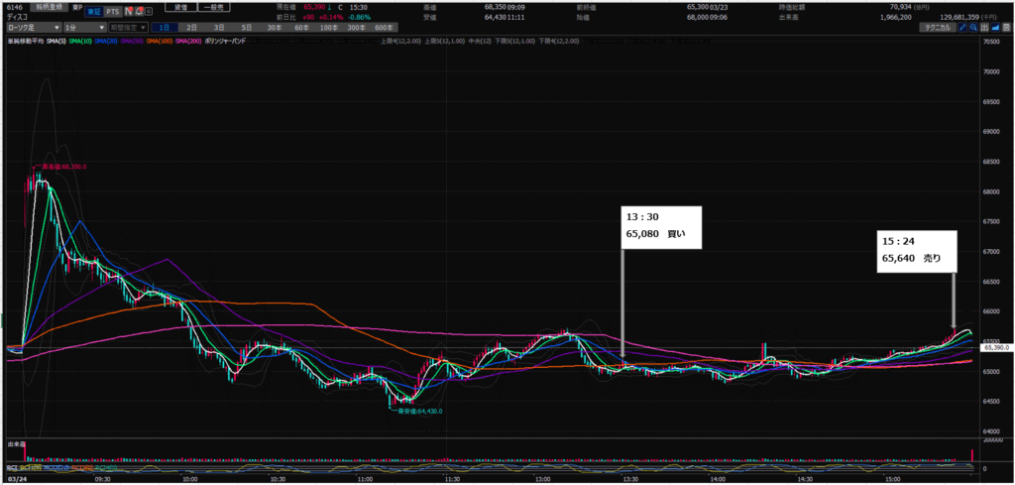The image size is (1015, 485).
Task: Select the 300本 bar count tab
Action: [x=355, y=28]
